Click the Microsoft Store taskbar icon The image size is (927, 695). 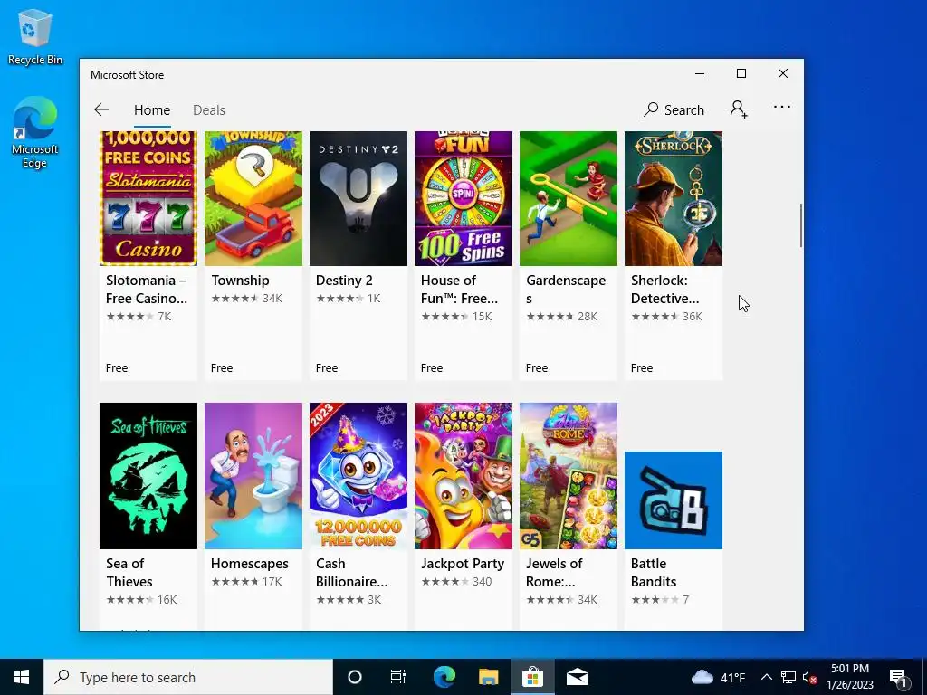coord(532,677)
